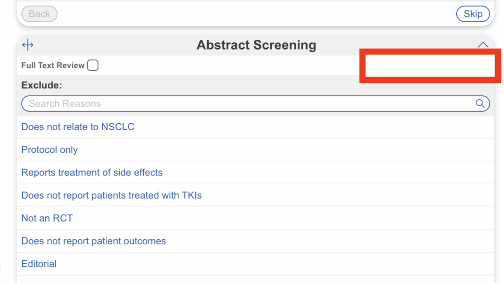
Task: Click inside the red highlighted box
Action: click(x=430, y=65)
